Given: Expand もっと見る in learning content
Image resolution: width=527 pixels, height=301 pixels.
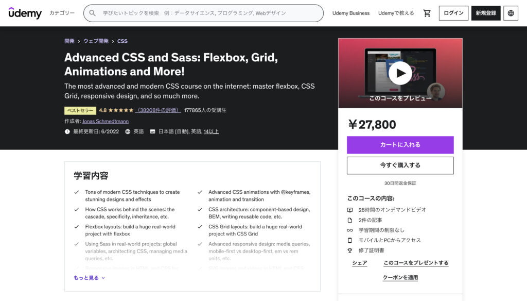Looking at the screenshot, I should pyautogui.click(x=90, y=278).
